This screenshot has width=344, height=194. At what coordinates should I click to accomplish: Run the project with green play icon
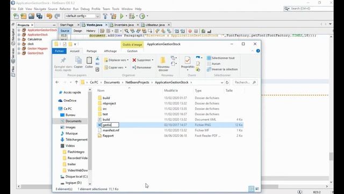(x=122, y=16)
